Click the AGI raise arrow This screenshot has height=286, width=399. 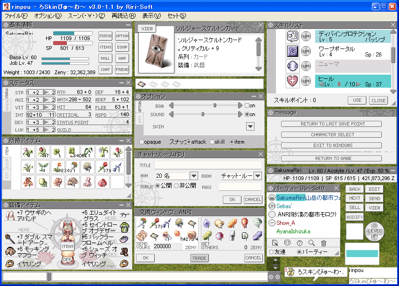(46, 100)
